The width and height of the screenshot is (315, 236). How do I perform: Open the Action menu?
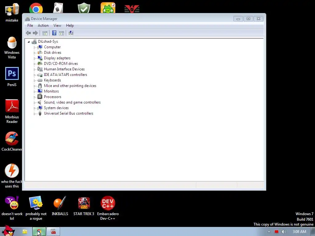click(43, 26)
